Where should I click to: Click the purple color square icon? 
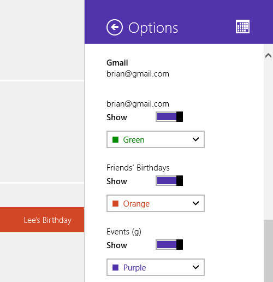point(115,267)
